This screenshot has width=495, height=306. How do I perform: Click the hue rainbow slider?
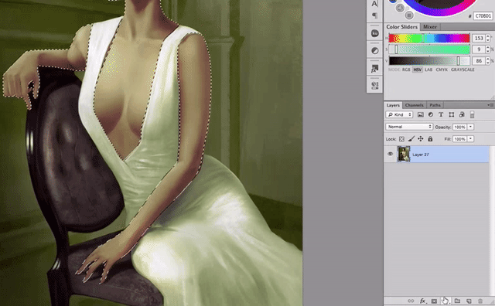click(x=429, y=38)
